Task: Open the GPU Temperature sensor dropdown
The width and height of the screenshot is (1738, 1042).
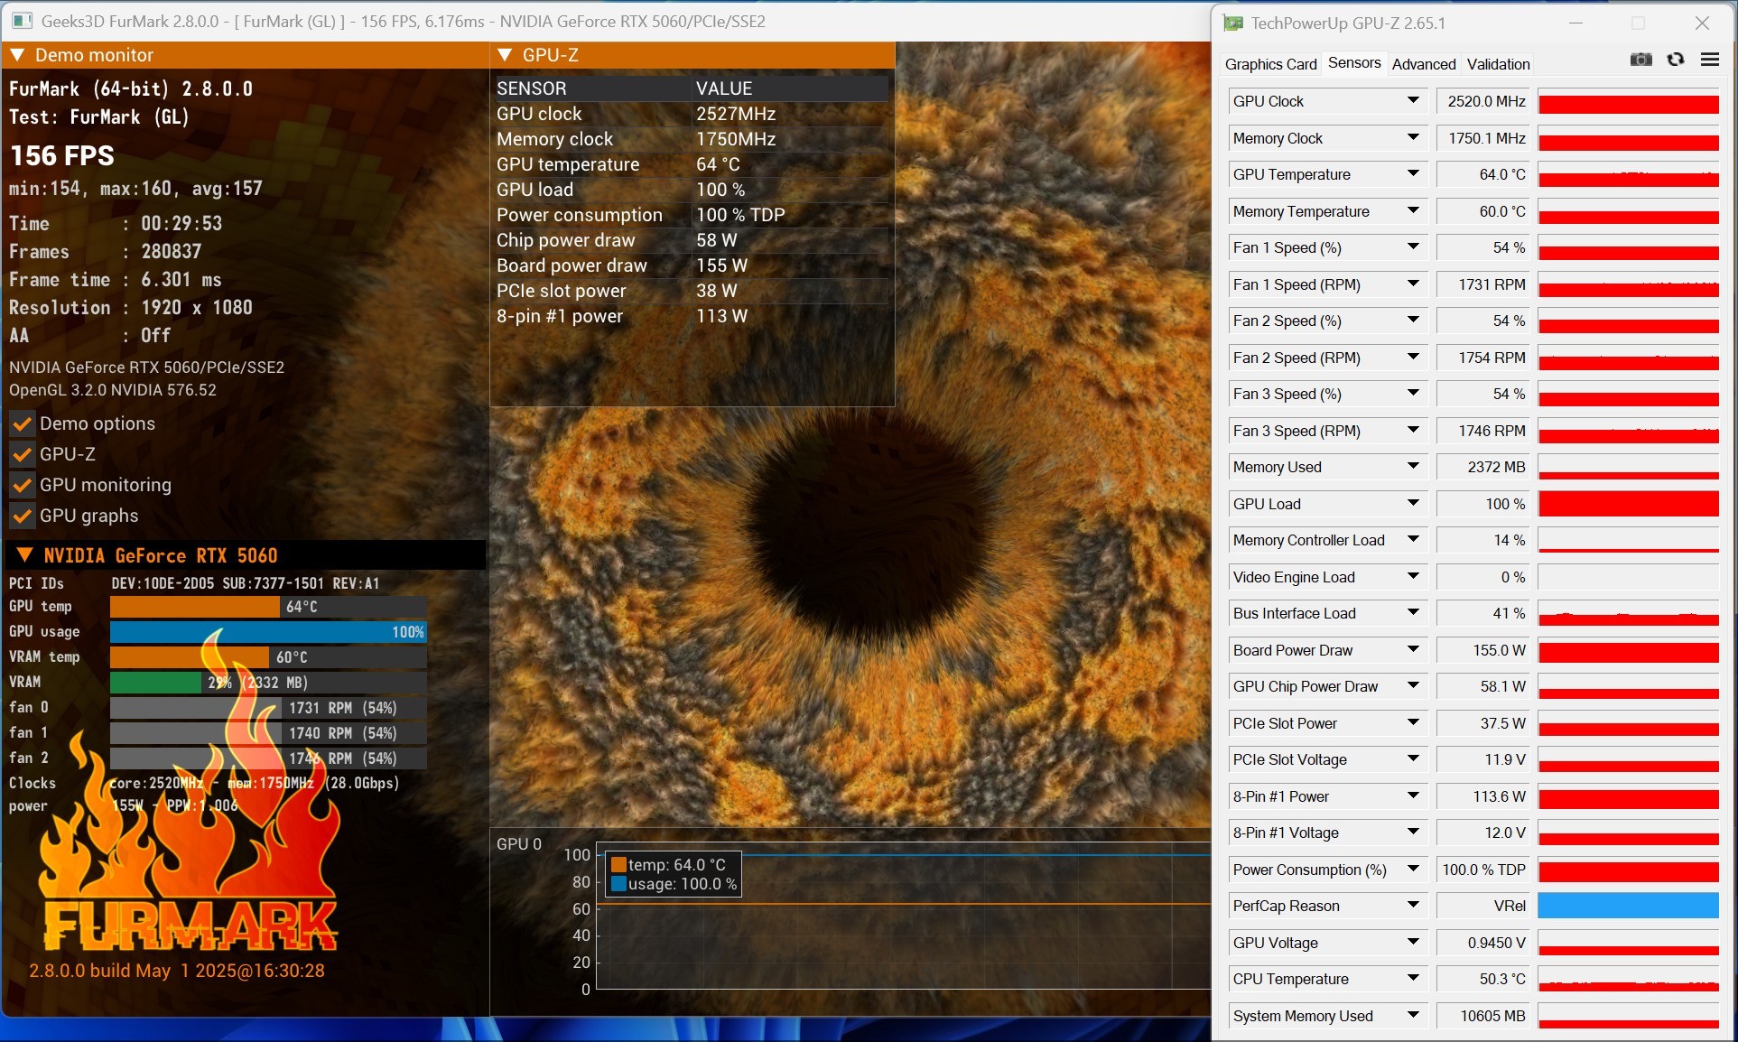Action: point(1413,174)
